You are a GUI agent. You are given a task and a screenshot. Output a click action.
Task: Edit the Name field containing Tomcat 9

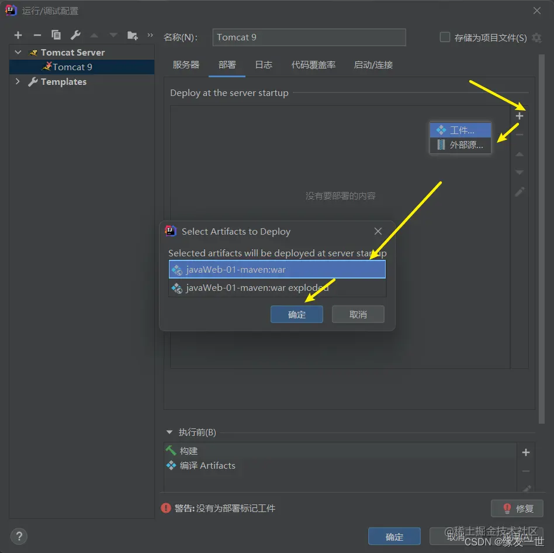[309, 37]
